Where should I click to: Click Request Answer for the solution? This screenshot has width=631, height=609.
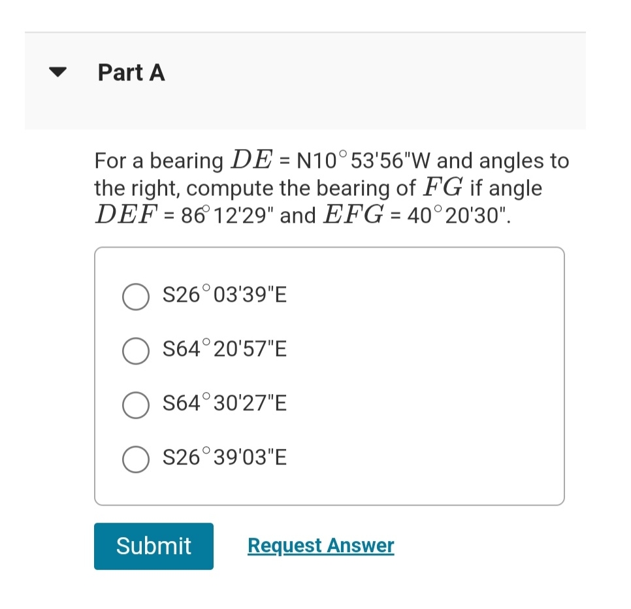pos(320,545)
